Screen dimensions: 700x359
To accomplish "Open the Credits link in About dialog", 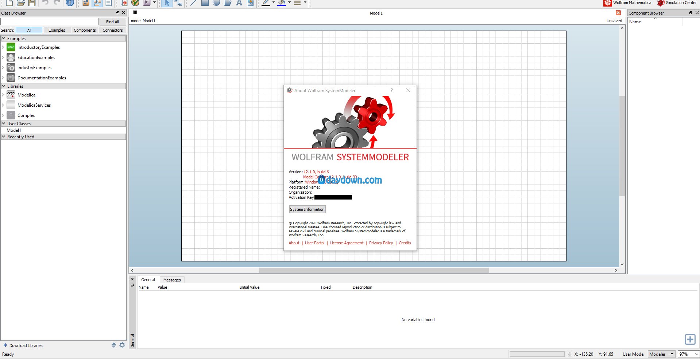I will [405, 243].
